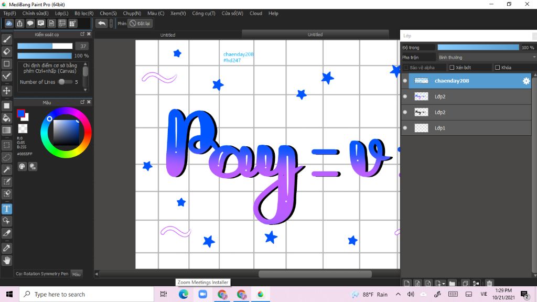The width and height of the screenshot is (537, 302).
Task: Select the Brush tool in the toolbox
Action: coord(6,39)
